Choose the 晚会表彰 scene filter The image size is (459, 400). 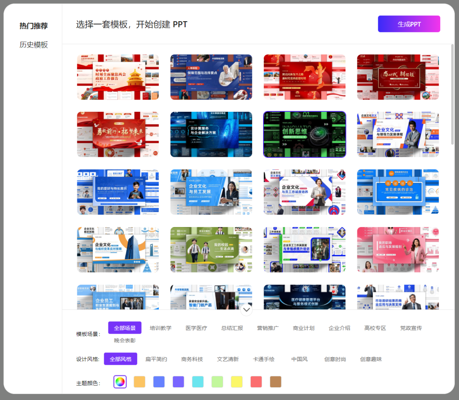click(x=125, y=340)
